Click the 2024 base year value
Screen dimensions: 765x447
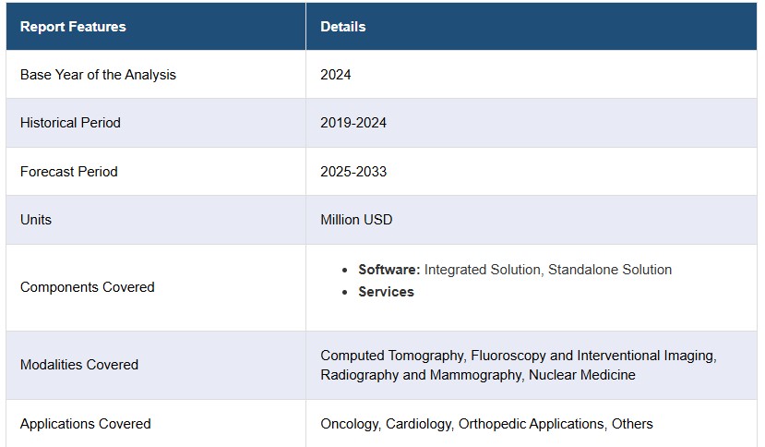336,75
